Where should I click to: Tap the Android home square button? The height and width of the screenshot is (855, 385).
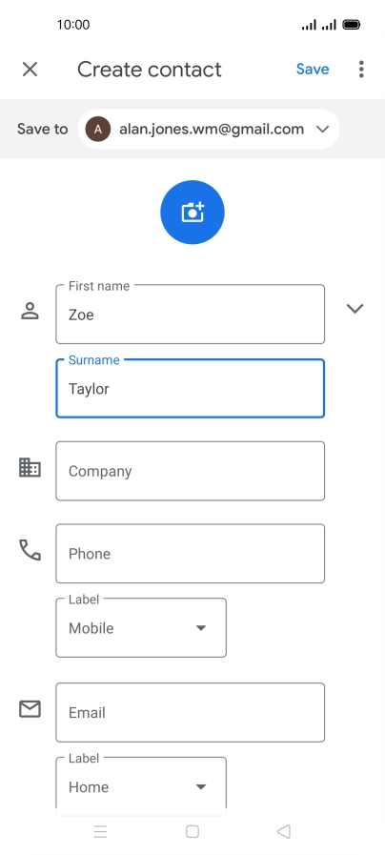192,831
